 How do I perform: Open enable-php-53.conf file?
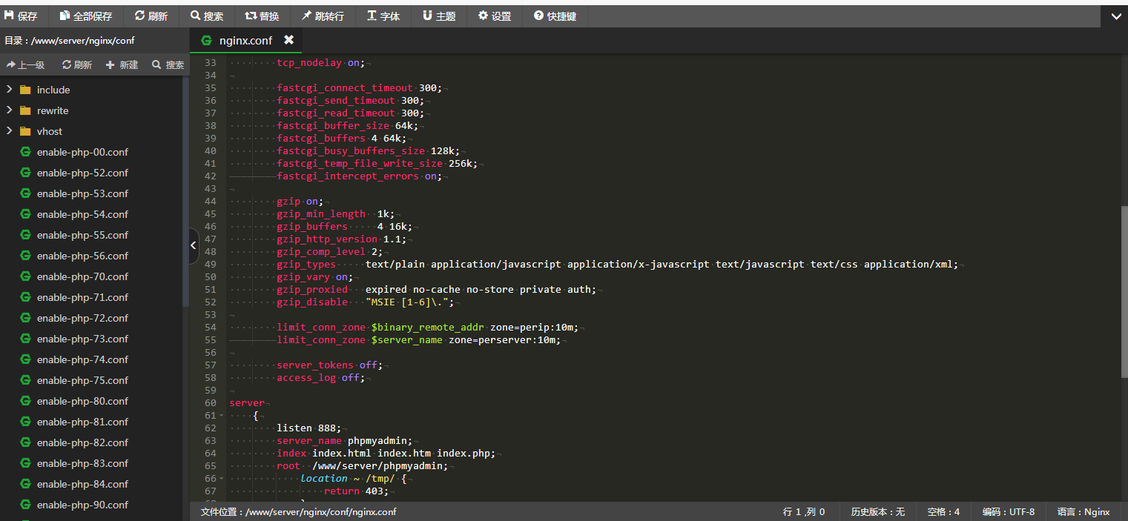82,193
